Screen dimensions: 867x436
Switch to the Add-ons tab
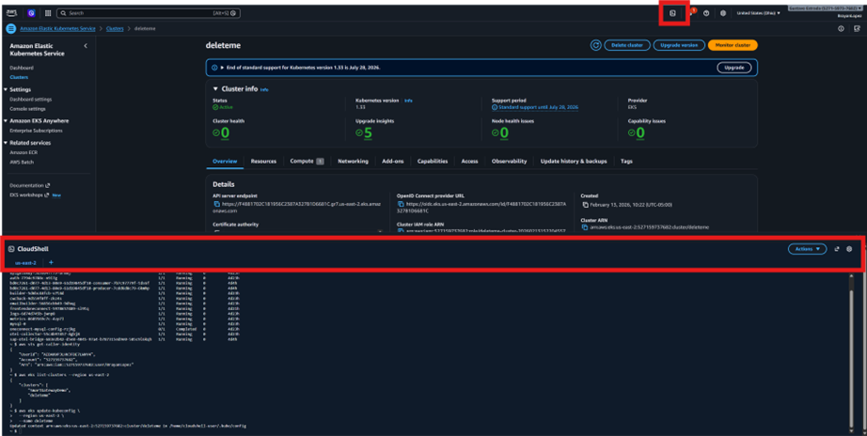coord(392,162)
